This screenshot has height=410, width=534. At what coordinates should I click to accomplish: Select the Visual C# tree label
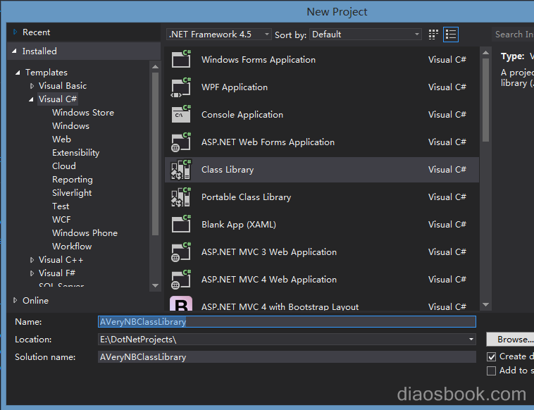pyautogui.click(x=58, y=99)
